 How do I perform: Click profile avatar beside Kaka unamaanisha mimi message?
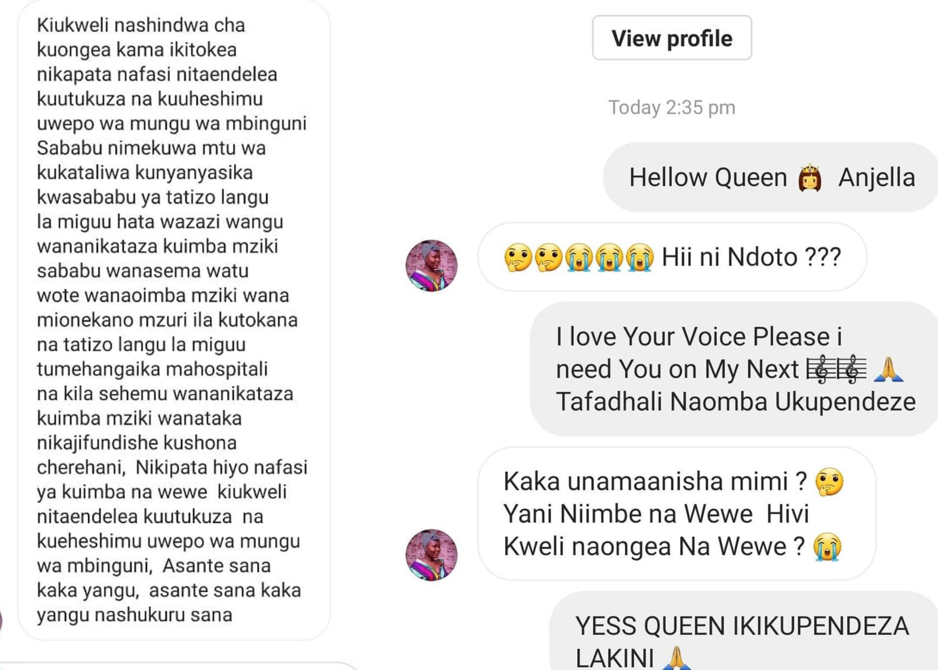[x=431, y=555]
